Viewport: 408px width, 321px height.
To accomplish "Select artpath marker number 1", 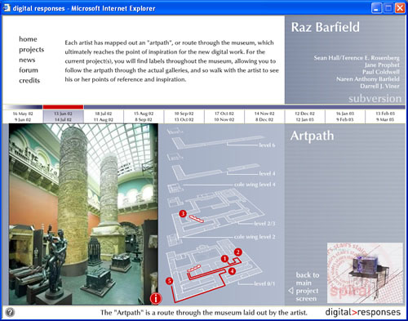I will pyautogui.click(x=224, y=259).
